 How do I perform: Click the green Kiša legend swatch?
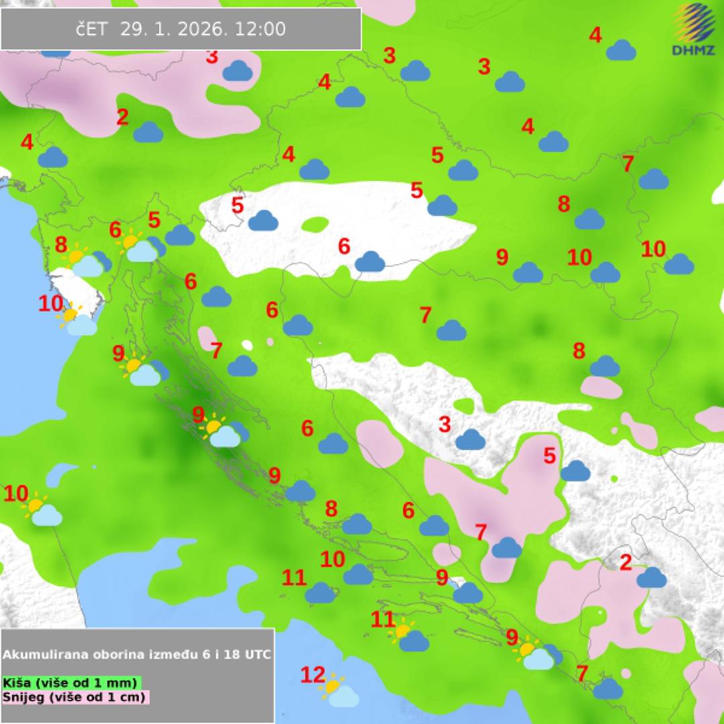tap(72, 682)
